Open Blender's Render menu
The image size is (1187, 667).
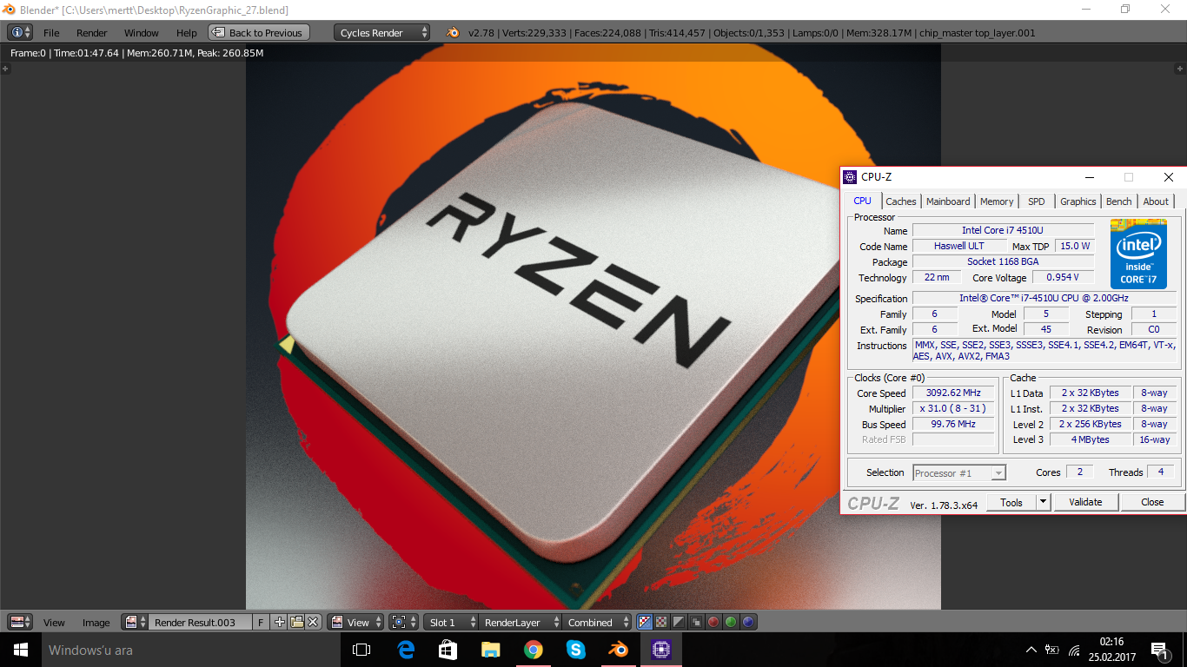pyautogui.click(x=92, y=33)
